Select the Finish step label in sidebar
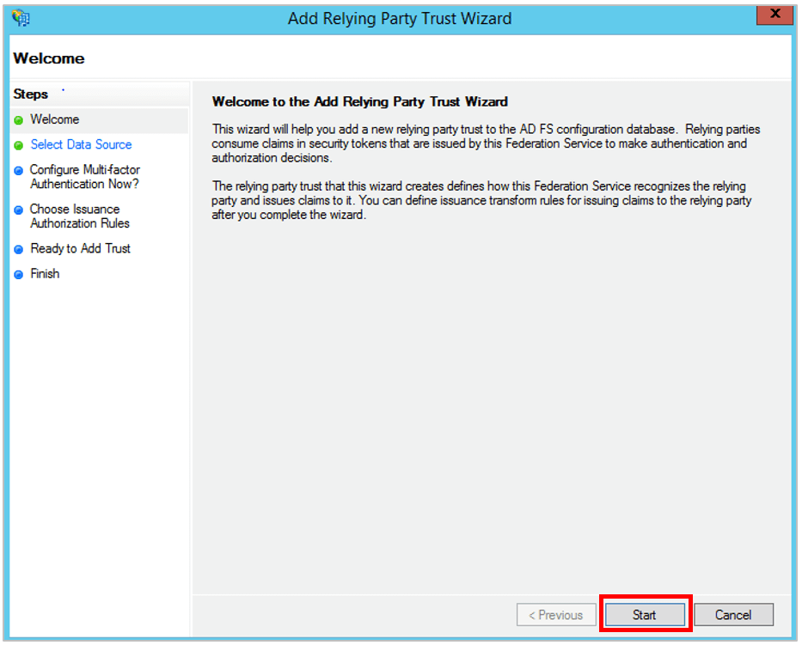 click(x=45, y=274)
